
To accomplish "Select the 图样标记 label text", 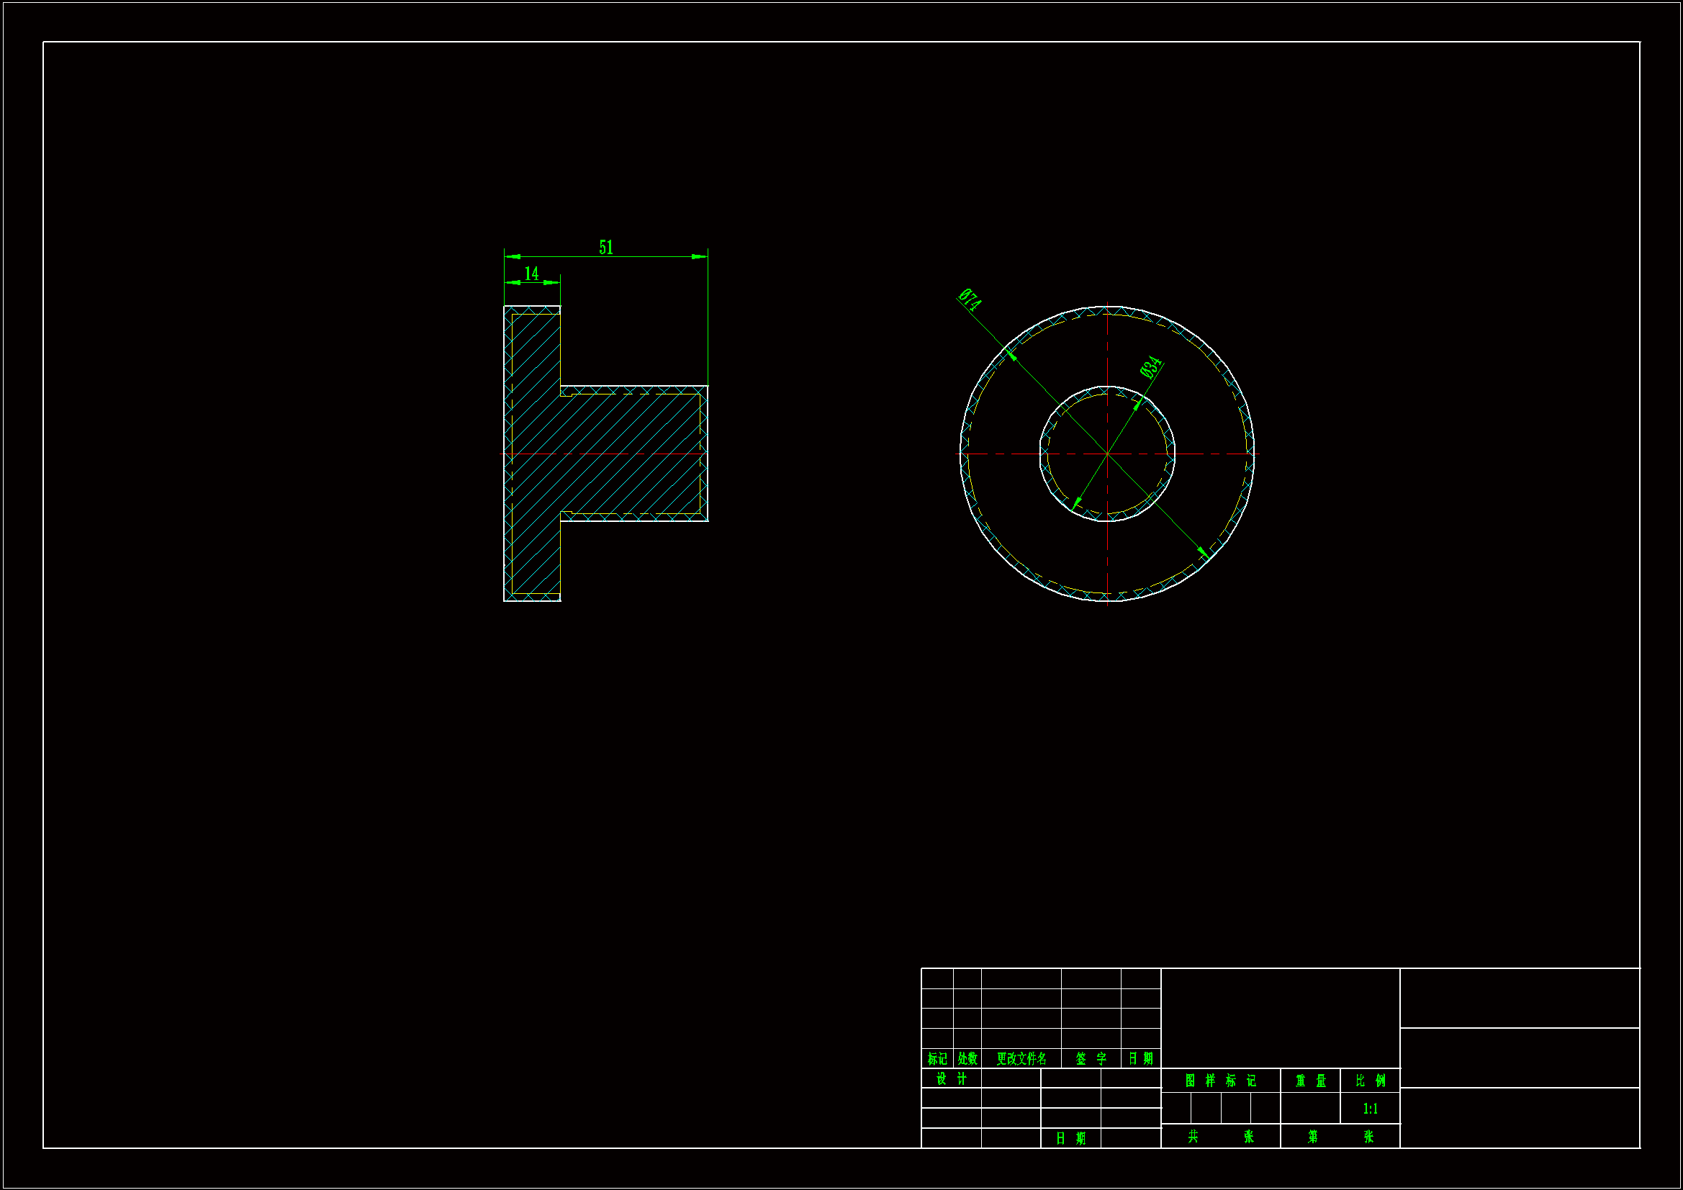I will (x=1219, y=1081).
